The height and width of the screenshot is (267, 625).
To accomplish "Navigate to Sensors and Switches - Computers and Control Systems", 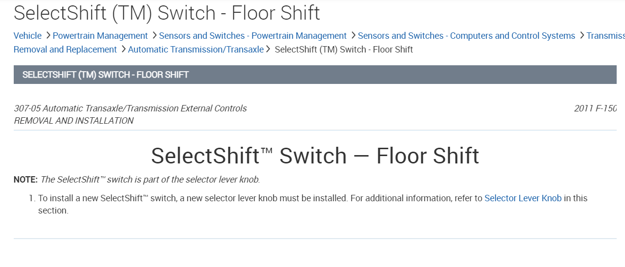I will [x=466, y=36].
